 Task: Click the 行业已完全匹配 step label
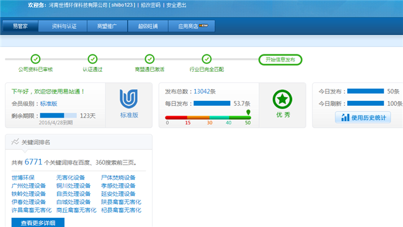(206, 69)
